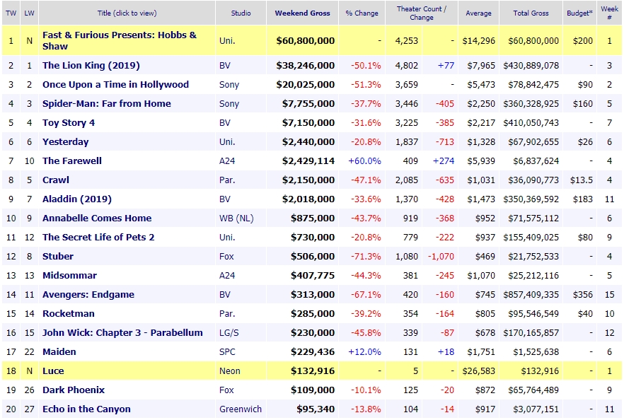Click the $95,340 weekend gross
The image size is (624, 420).
[x=316, y=409]
